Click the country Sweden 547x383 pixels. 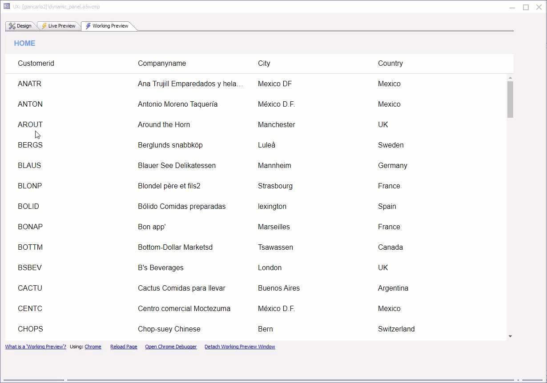coord(391,145)
